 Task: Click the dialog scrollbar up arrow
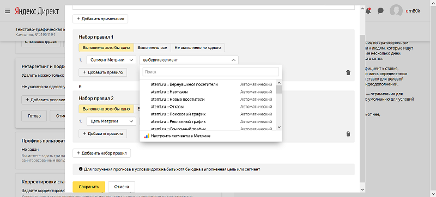pyautogui.click(x=362, y=9)
